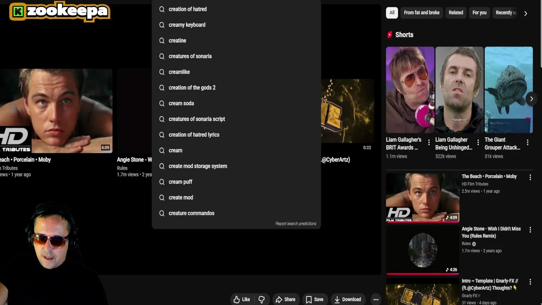Click the Shorts logo icon
The image size is (542, 305).
point(390,35)
